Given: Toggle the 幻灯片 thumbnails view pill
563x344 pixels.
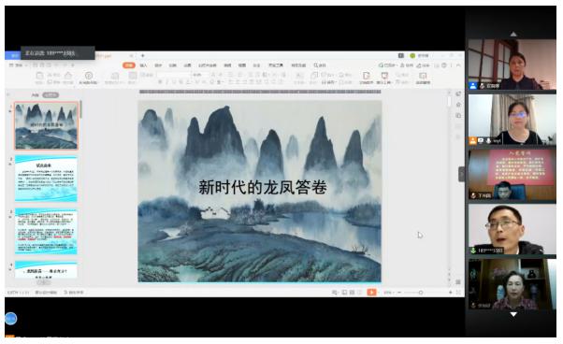Looking at the screenshot, I should coord(51,95).
